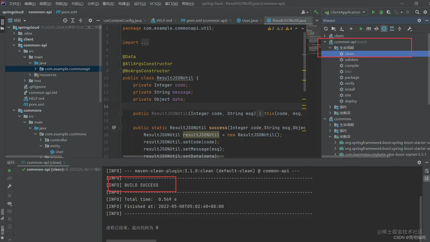Collapse the common-api folder in project tree

pos(14,45)
